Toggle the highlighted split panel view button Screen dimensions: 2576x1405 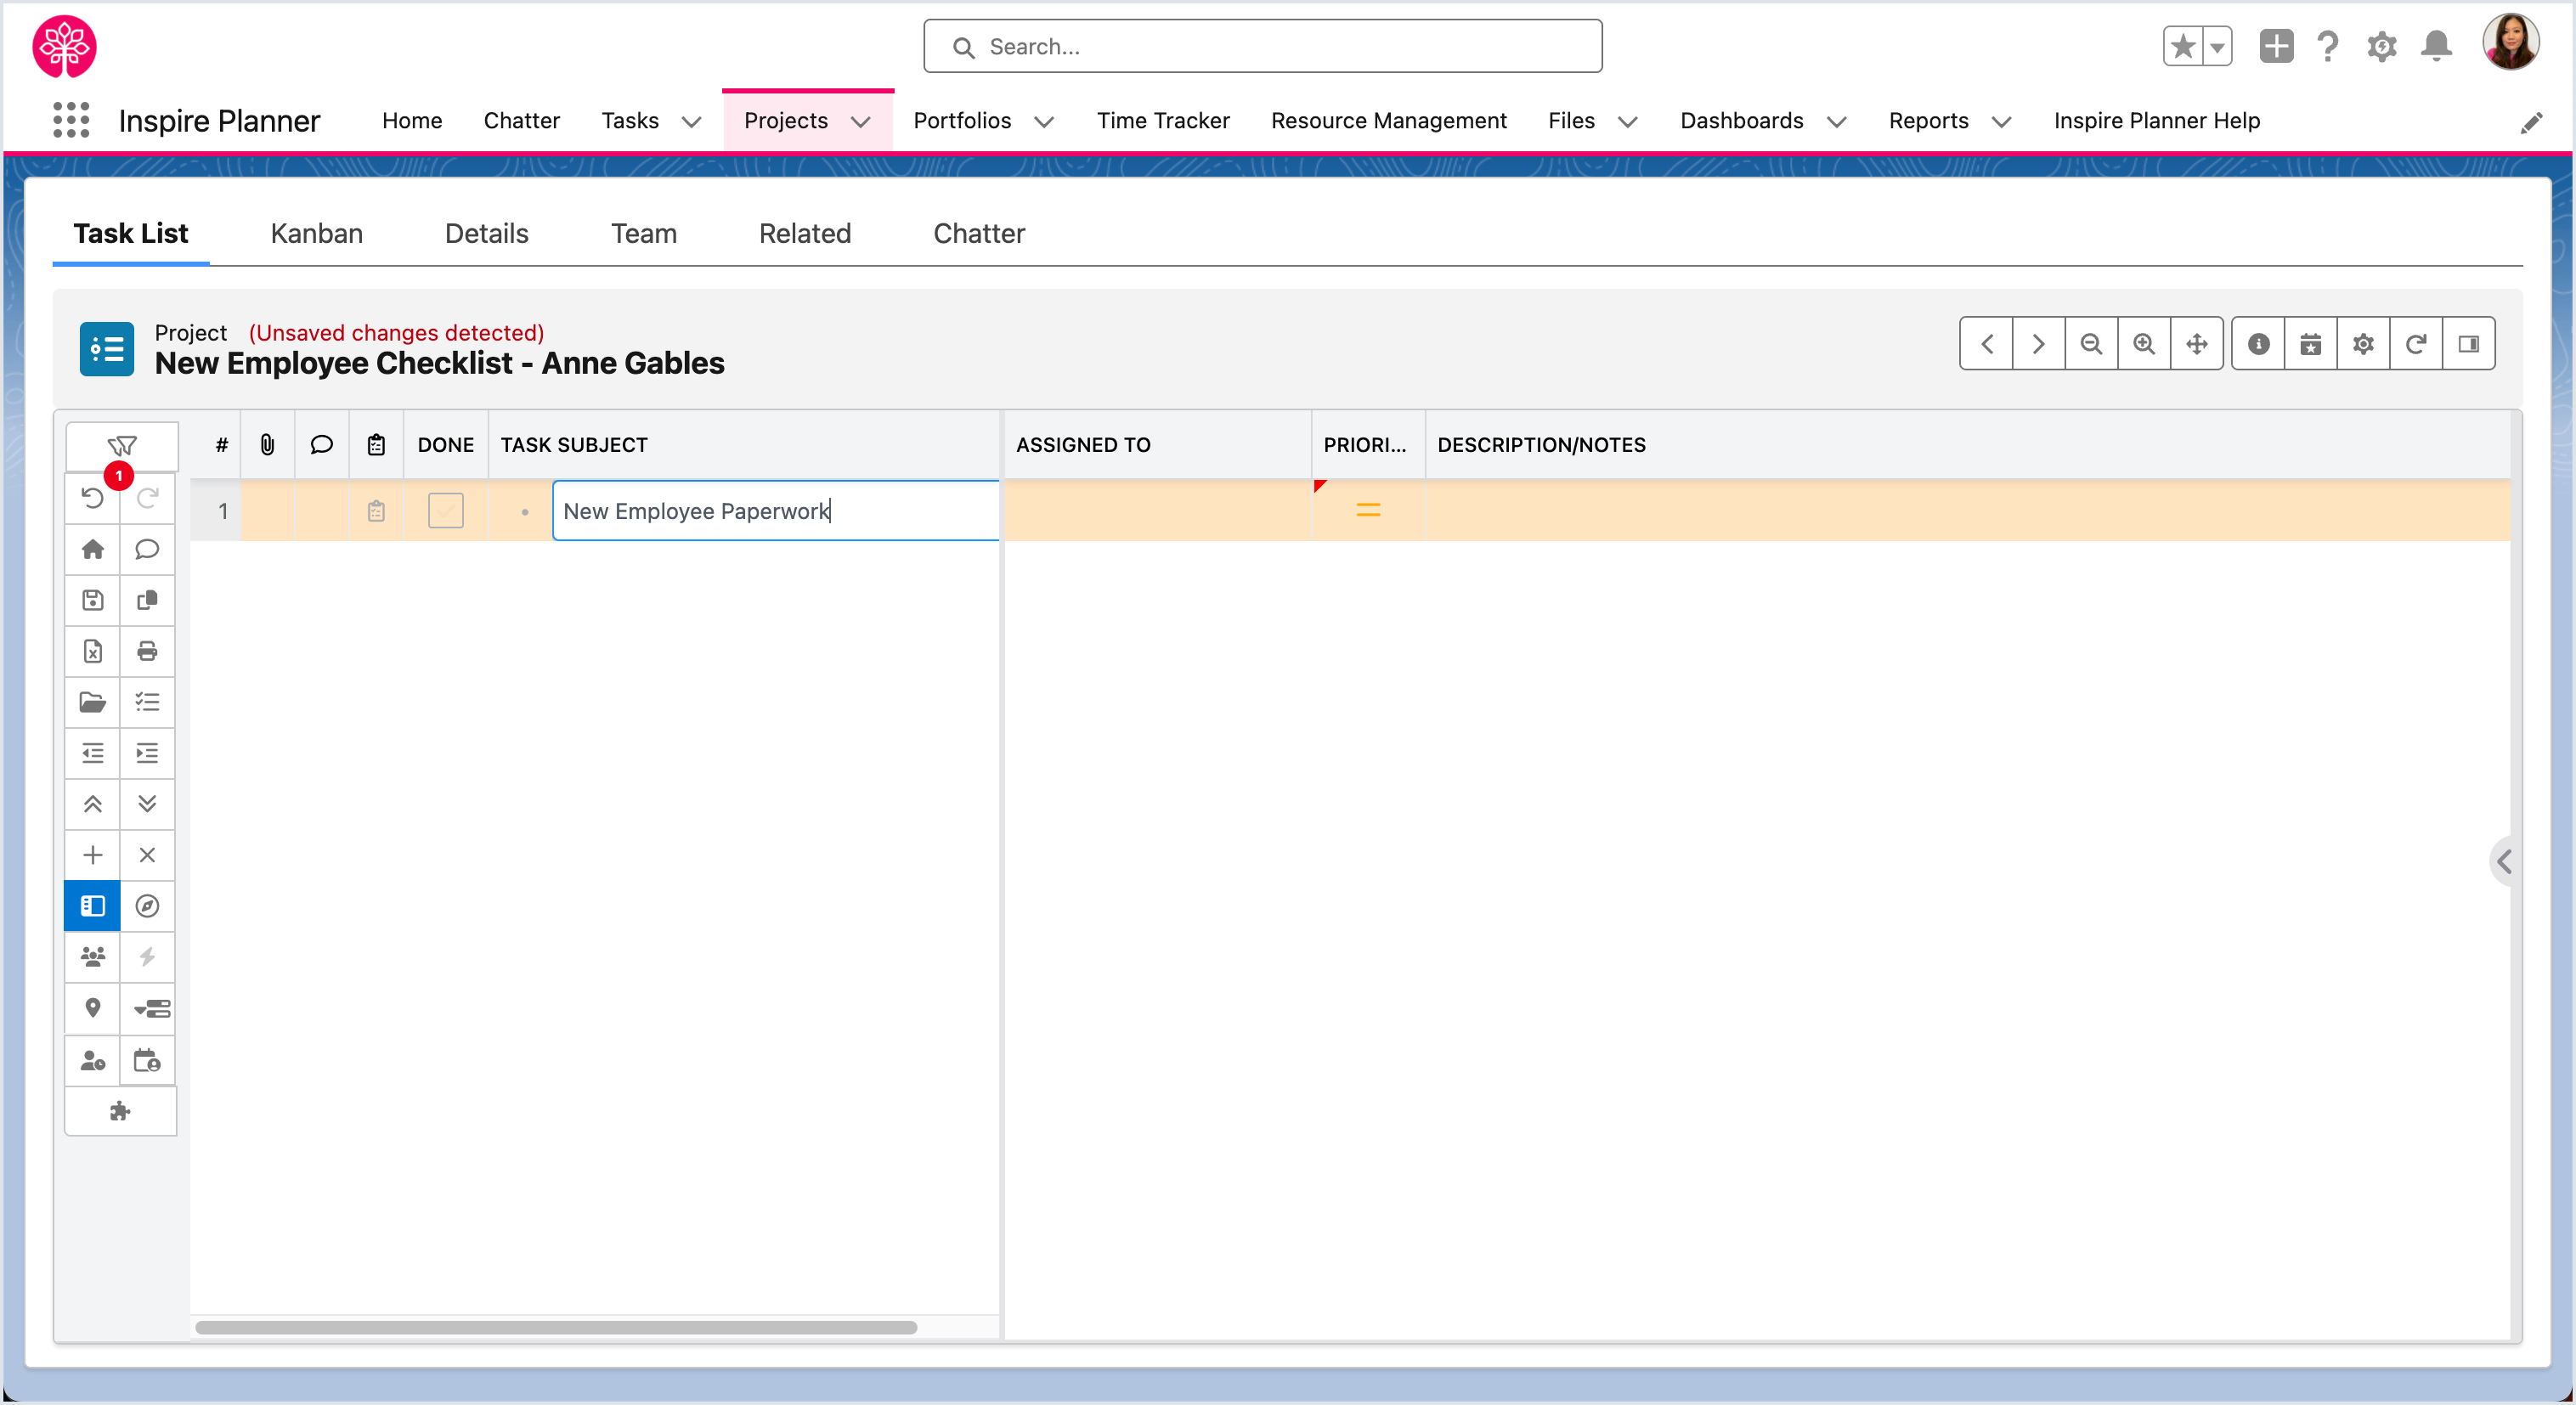click(93, 906)
